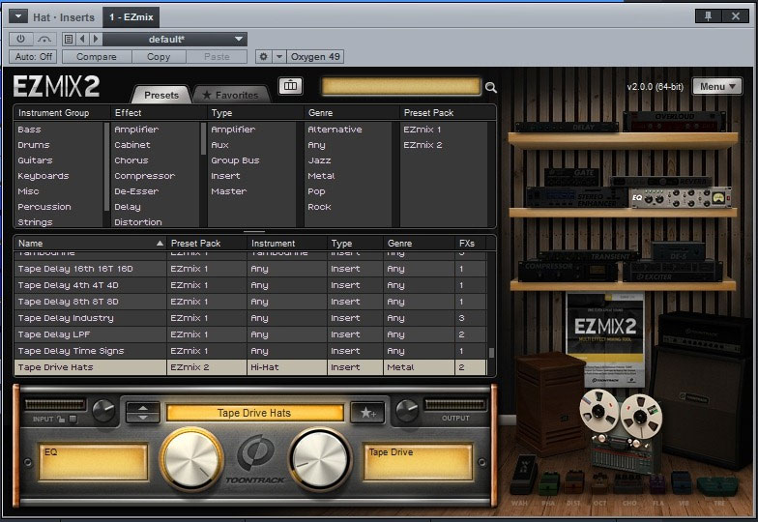This screenshot has width=758, height=522.
Task: Select Tape Delay LPF preset
Action: tap(249, 334)
